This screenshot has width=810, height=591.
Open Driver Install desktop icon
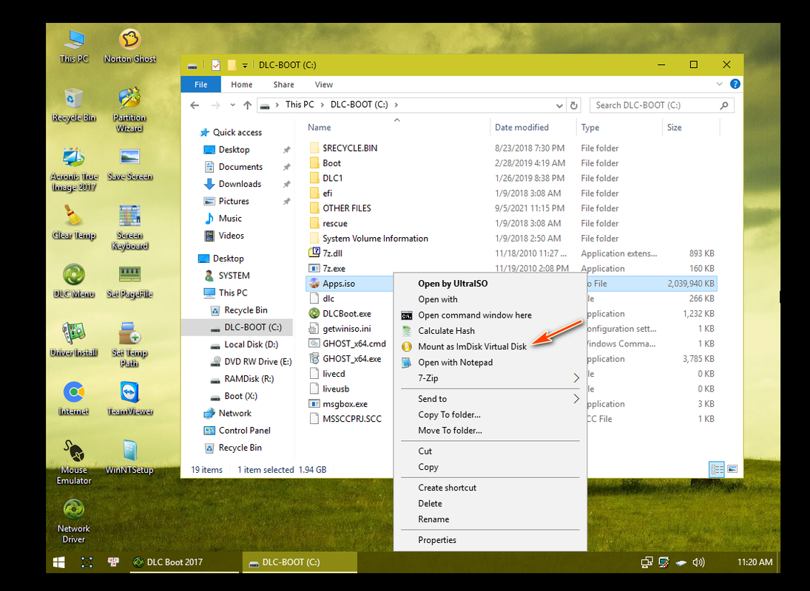point(74,341)
